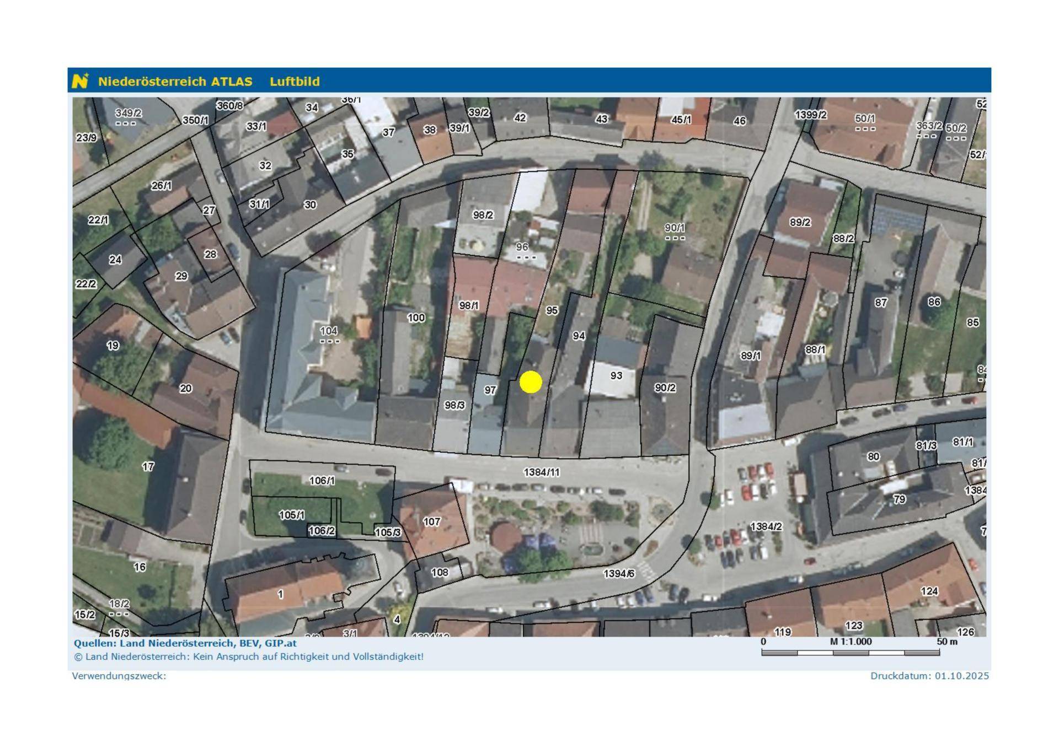The height and width of the screenshot is (748, 1059).
Task: Click the Quellen source credits text
Action: point(185,643)
